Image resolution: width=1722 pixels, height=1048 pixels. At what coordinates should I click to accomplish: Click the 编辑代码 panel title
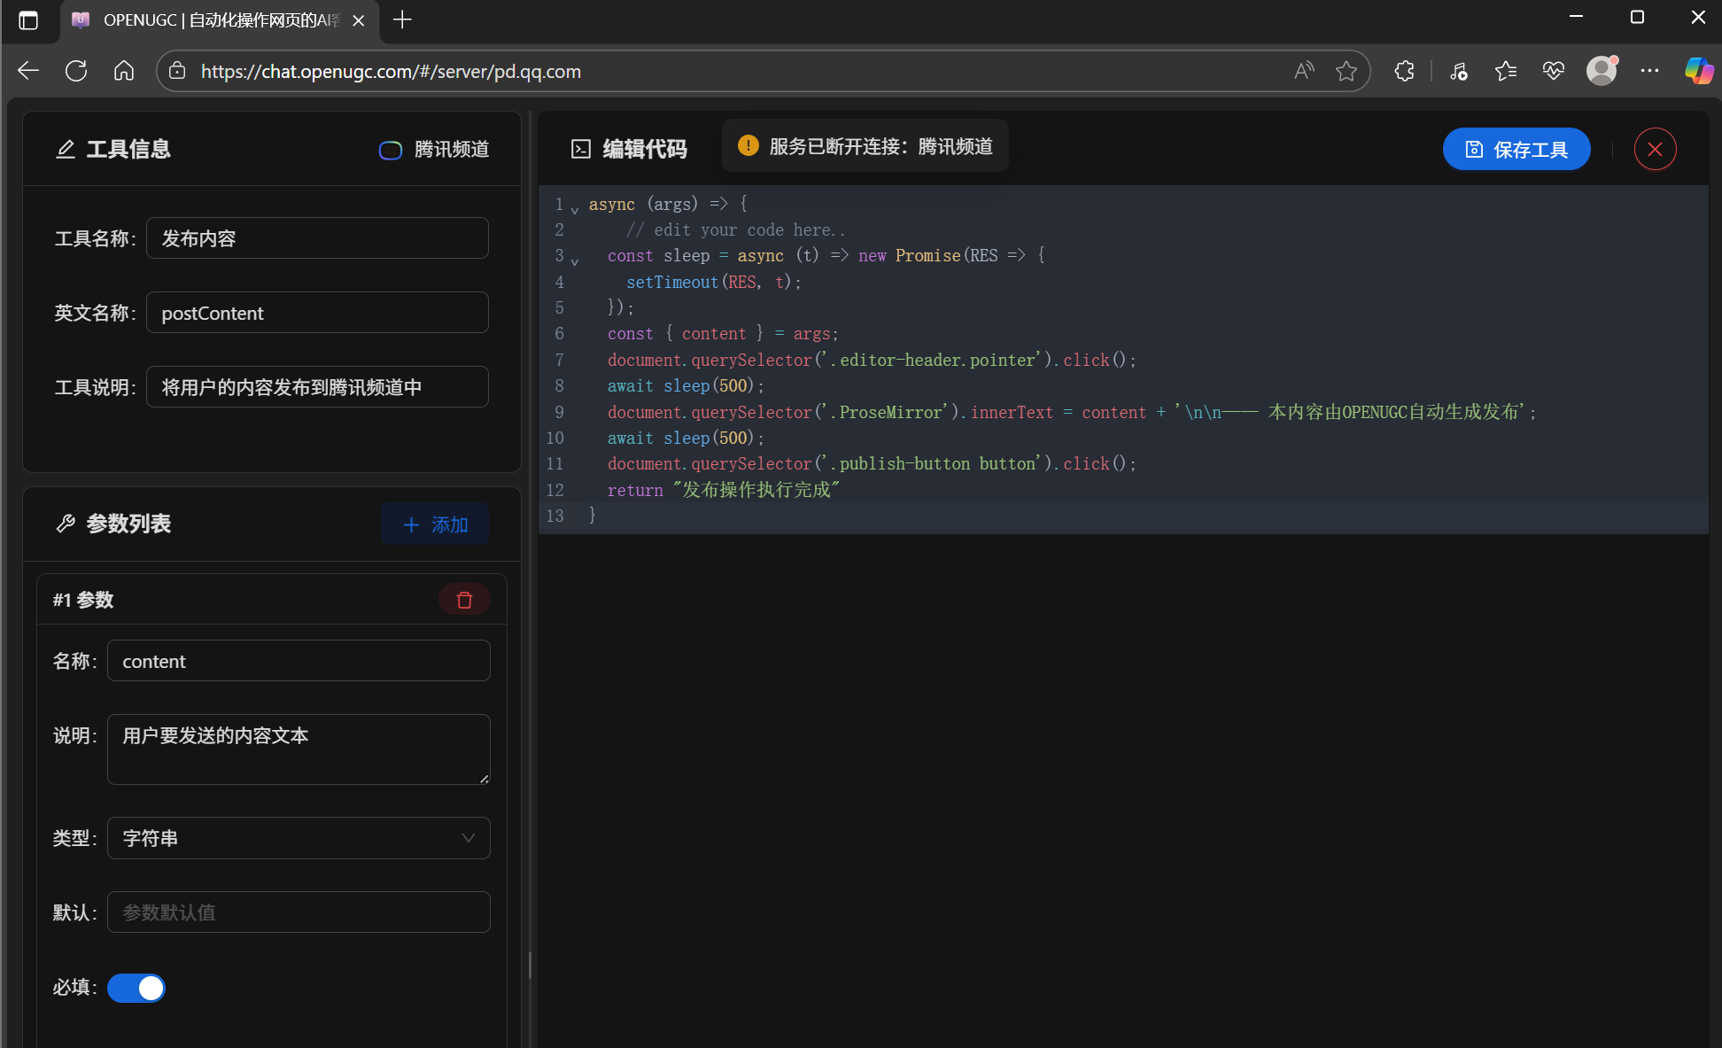coord(645,149)
